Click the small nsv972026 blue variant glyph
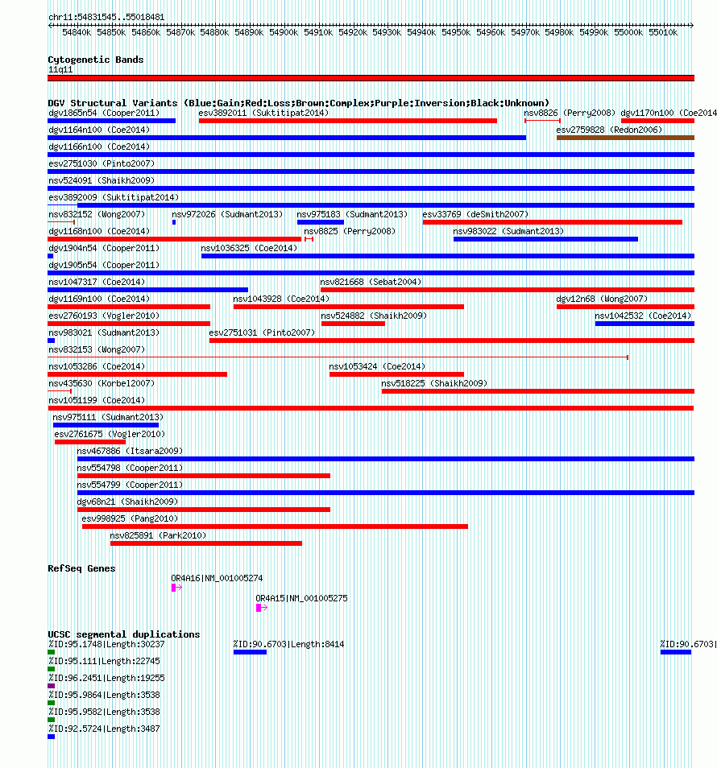Image resolution: width=717 pixels, height=768 pixels. click(174, 222)
